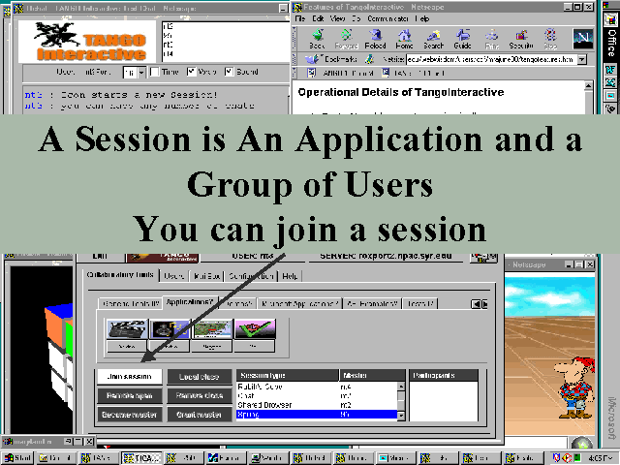Click the Join session button
The width and height of the screenshot is (620, 465).
[x=129, y=377]
